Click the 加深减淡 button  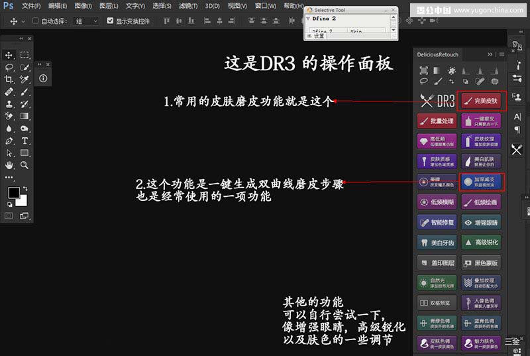[482, 182]
